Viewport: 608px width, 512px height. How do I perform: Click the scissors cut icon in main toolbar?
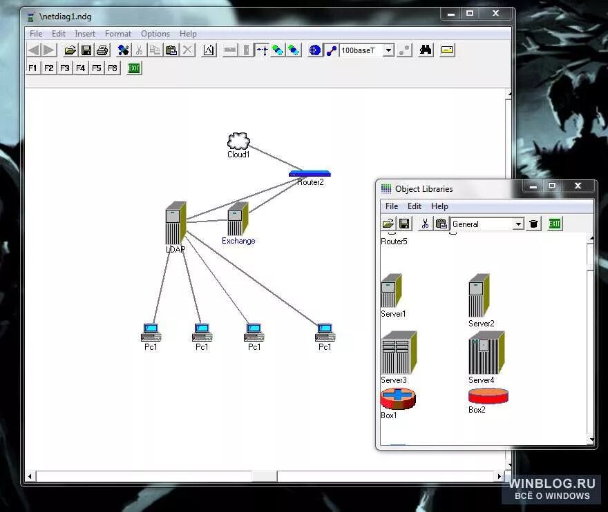139,50
